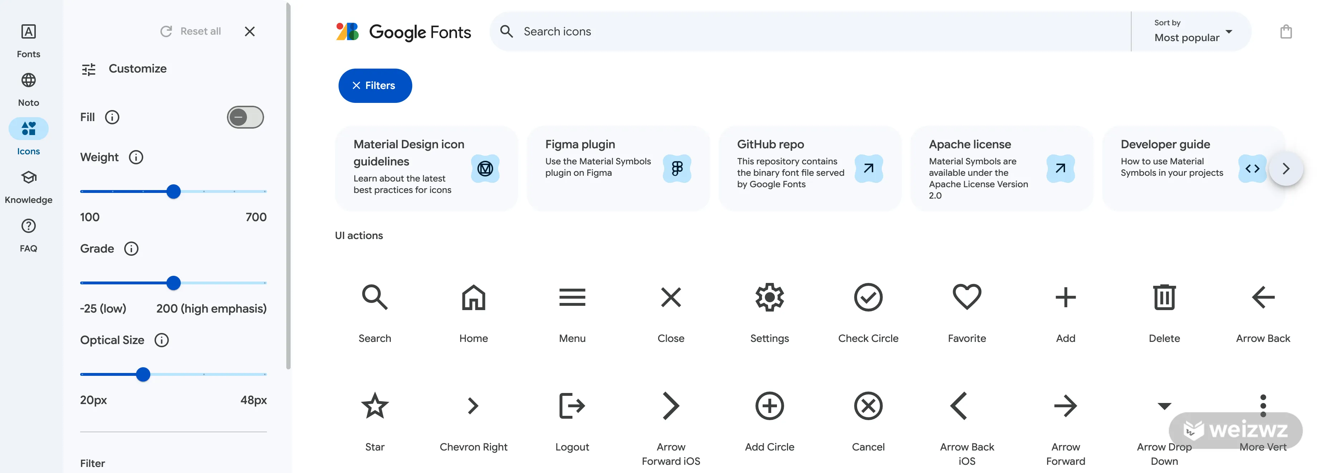Viewport: 1327px width, 473px height.
Task: Click the '700' weight value
Action: (x=256, y=217)
